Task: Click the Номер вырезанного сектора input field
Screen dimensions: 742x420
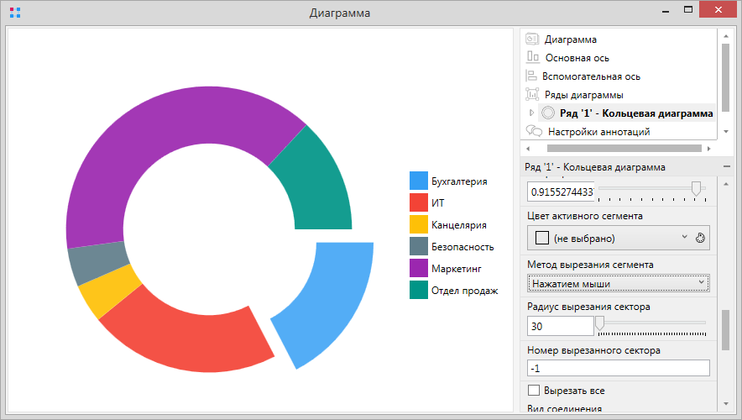Action: [x=618, y=368]
